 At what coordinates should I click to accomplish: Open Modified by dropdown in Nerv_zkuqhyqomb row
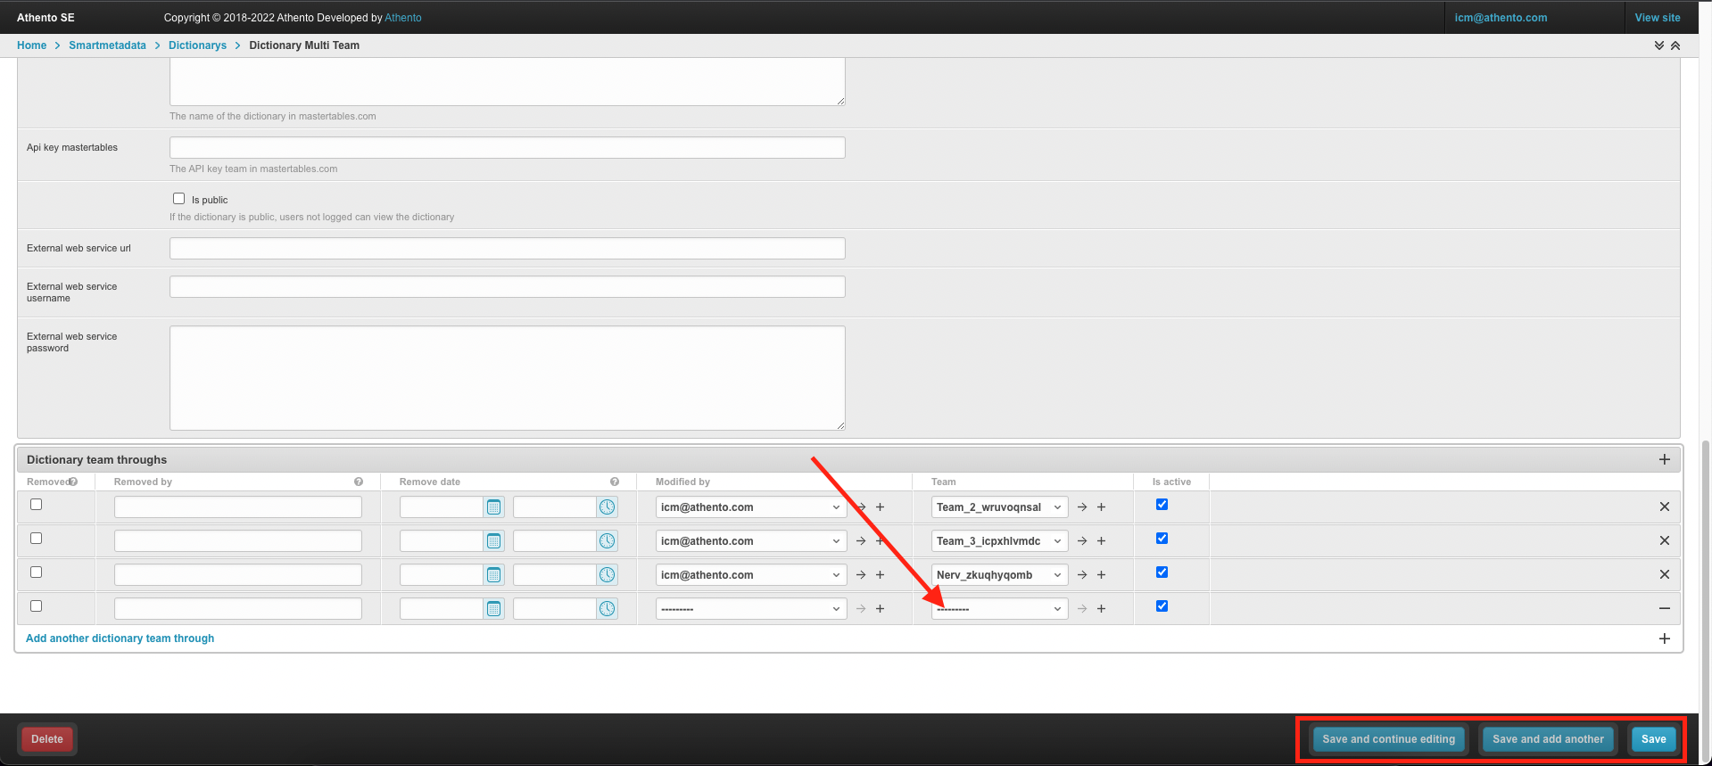coord(751,575)
